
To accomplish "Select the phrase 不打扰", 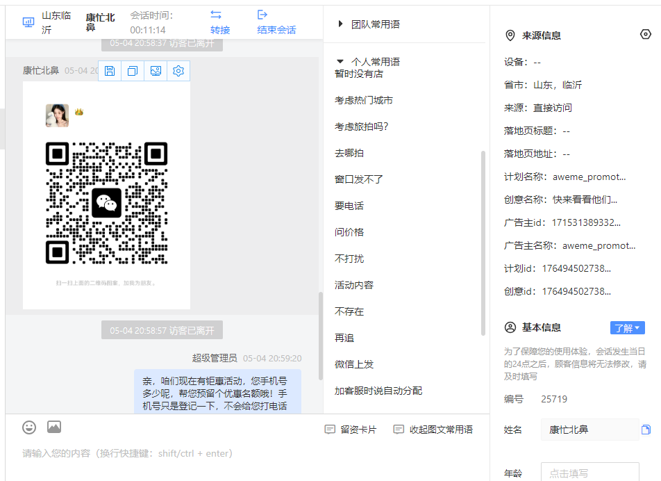I will 349,259.
